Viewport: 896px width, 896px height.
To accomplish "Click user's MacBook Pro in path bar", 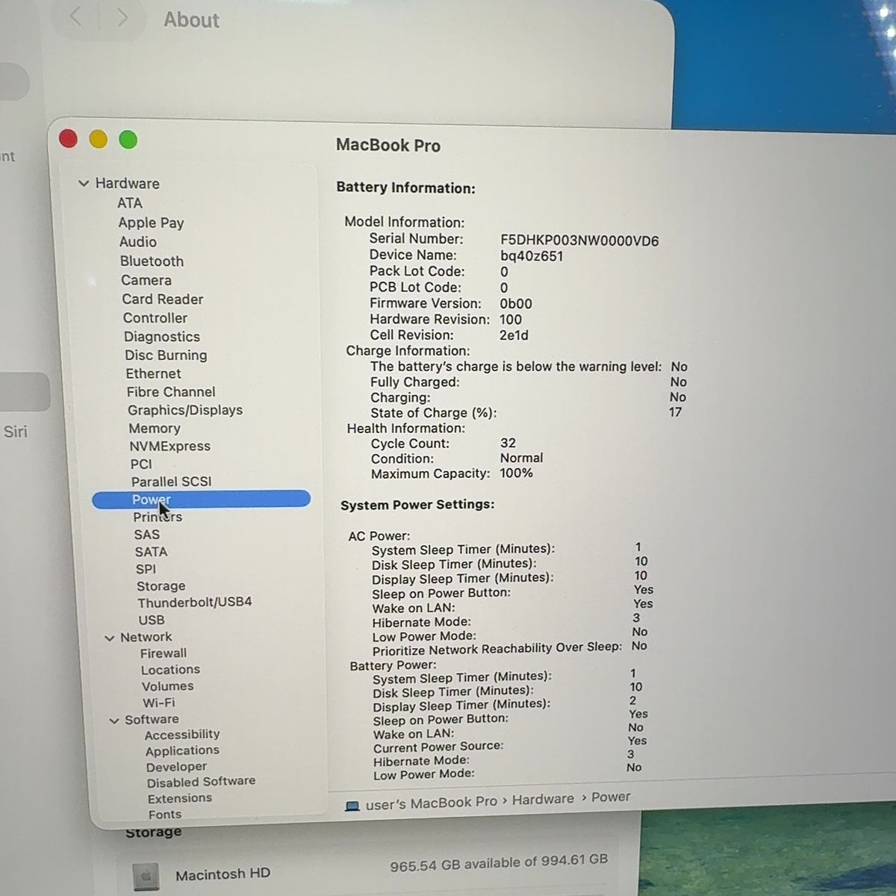I will [x=431, y=803].
